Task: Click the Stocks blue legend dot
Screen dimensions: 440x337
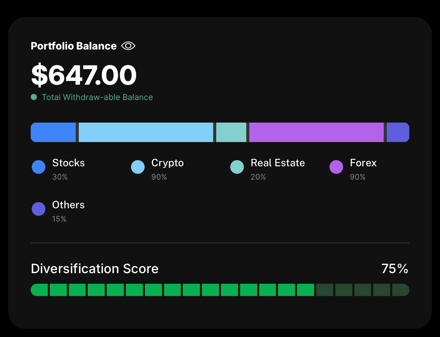Action: (x=39, y=167)
